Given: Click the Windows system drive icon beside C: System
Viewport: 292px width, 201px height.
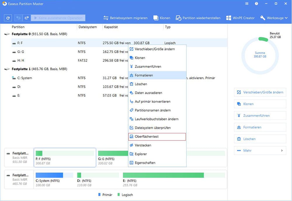Looking at the screenshot, I should point(14,78).
